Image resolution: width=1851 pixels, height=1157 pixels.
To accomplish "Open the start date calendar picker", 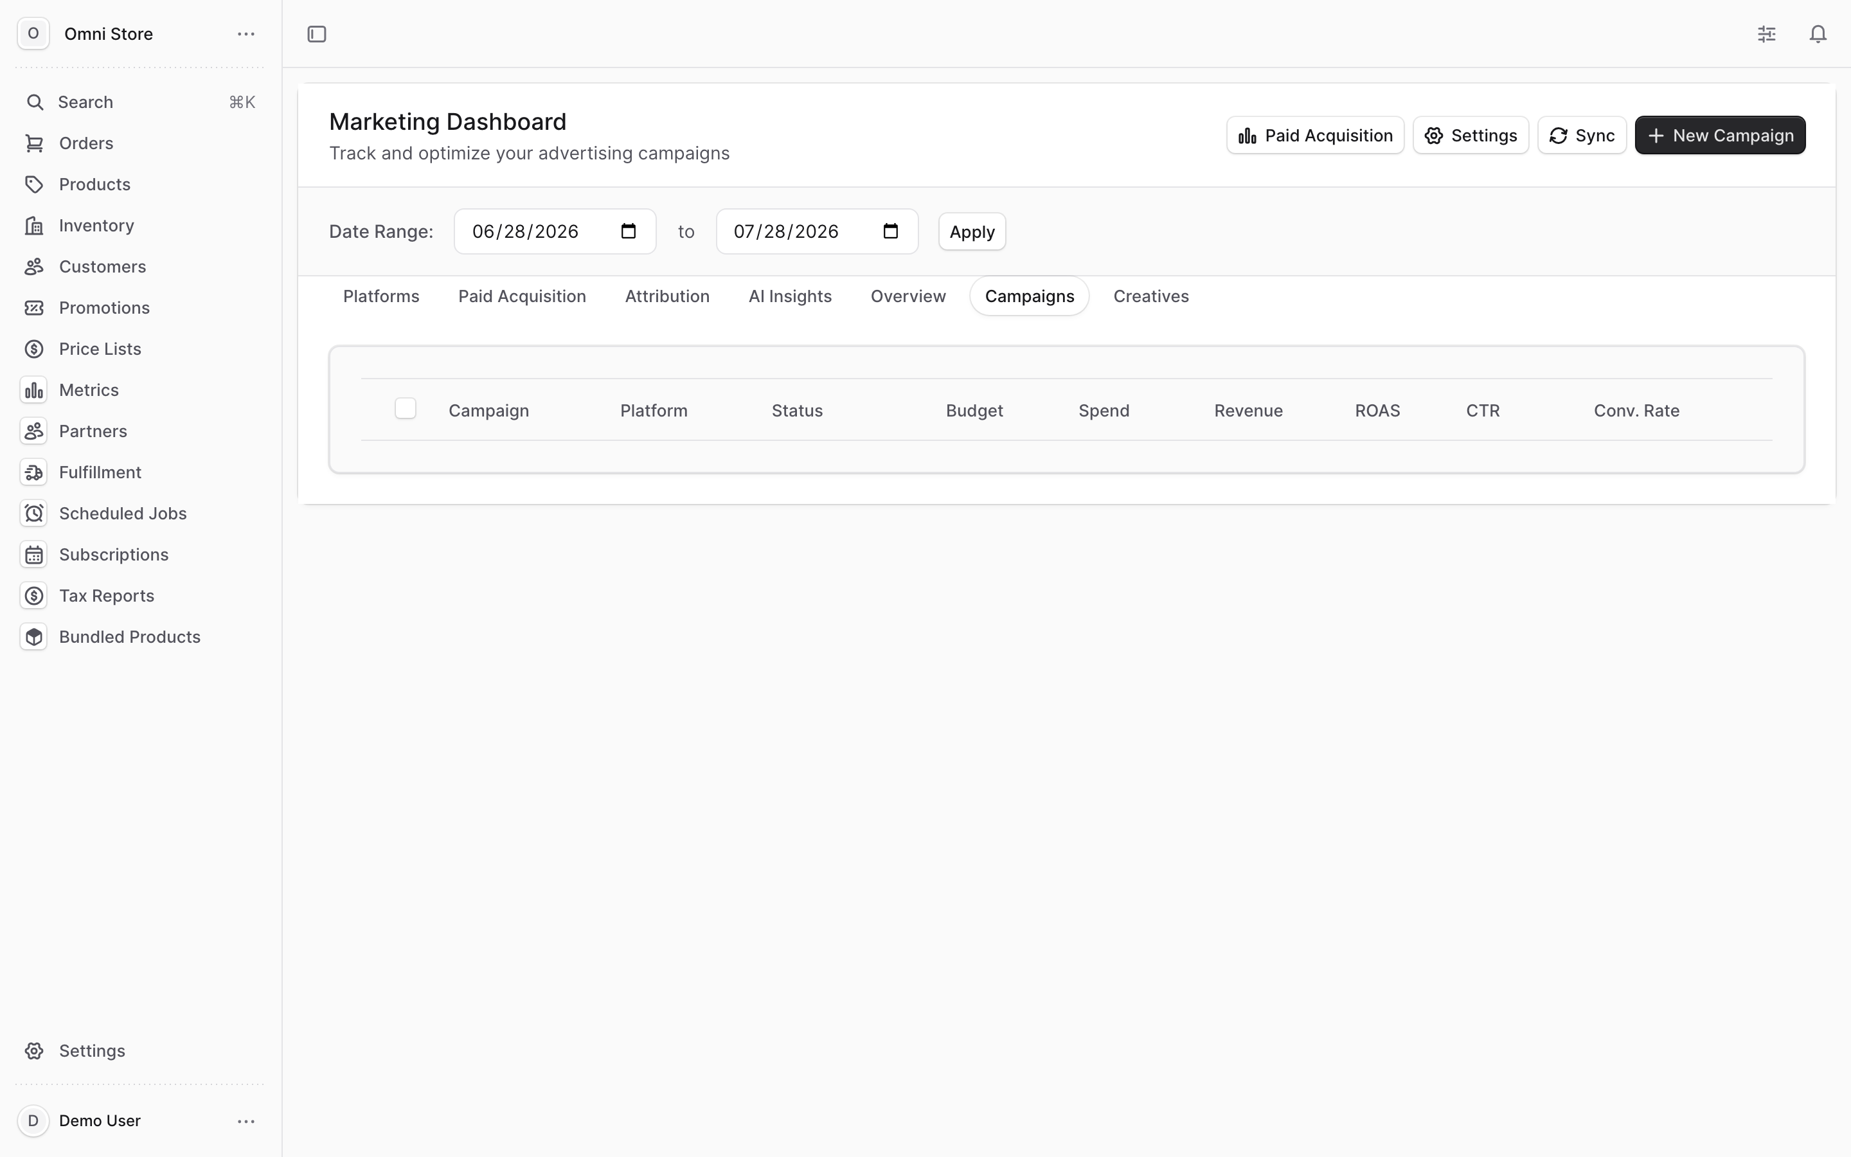I will pyautogui.click(x=629, y=231).
